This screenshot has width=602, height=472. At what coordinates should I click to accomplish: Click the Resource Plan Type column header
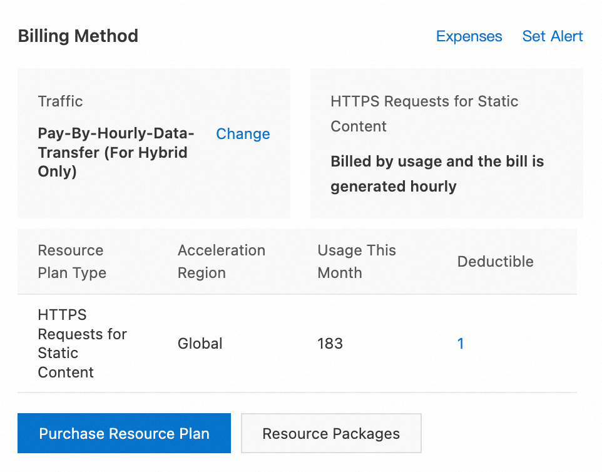tap(72, 262)
